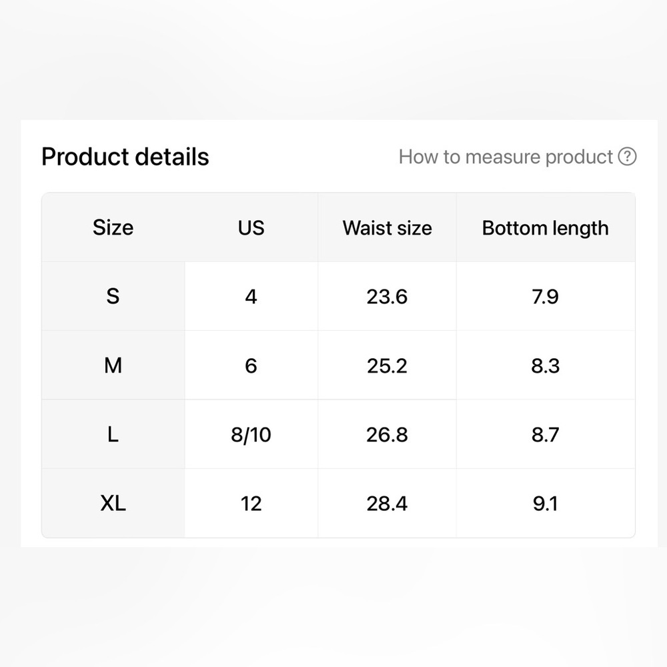Click the 9.1 bottom length value
The width and height of the screenshot is (667, 667).
[x=546, y=503]
